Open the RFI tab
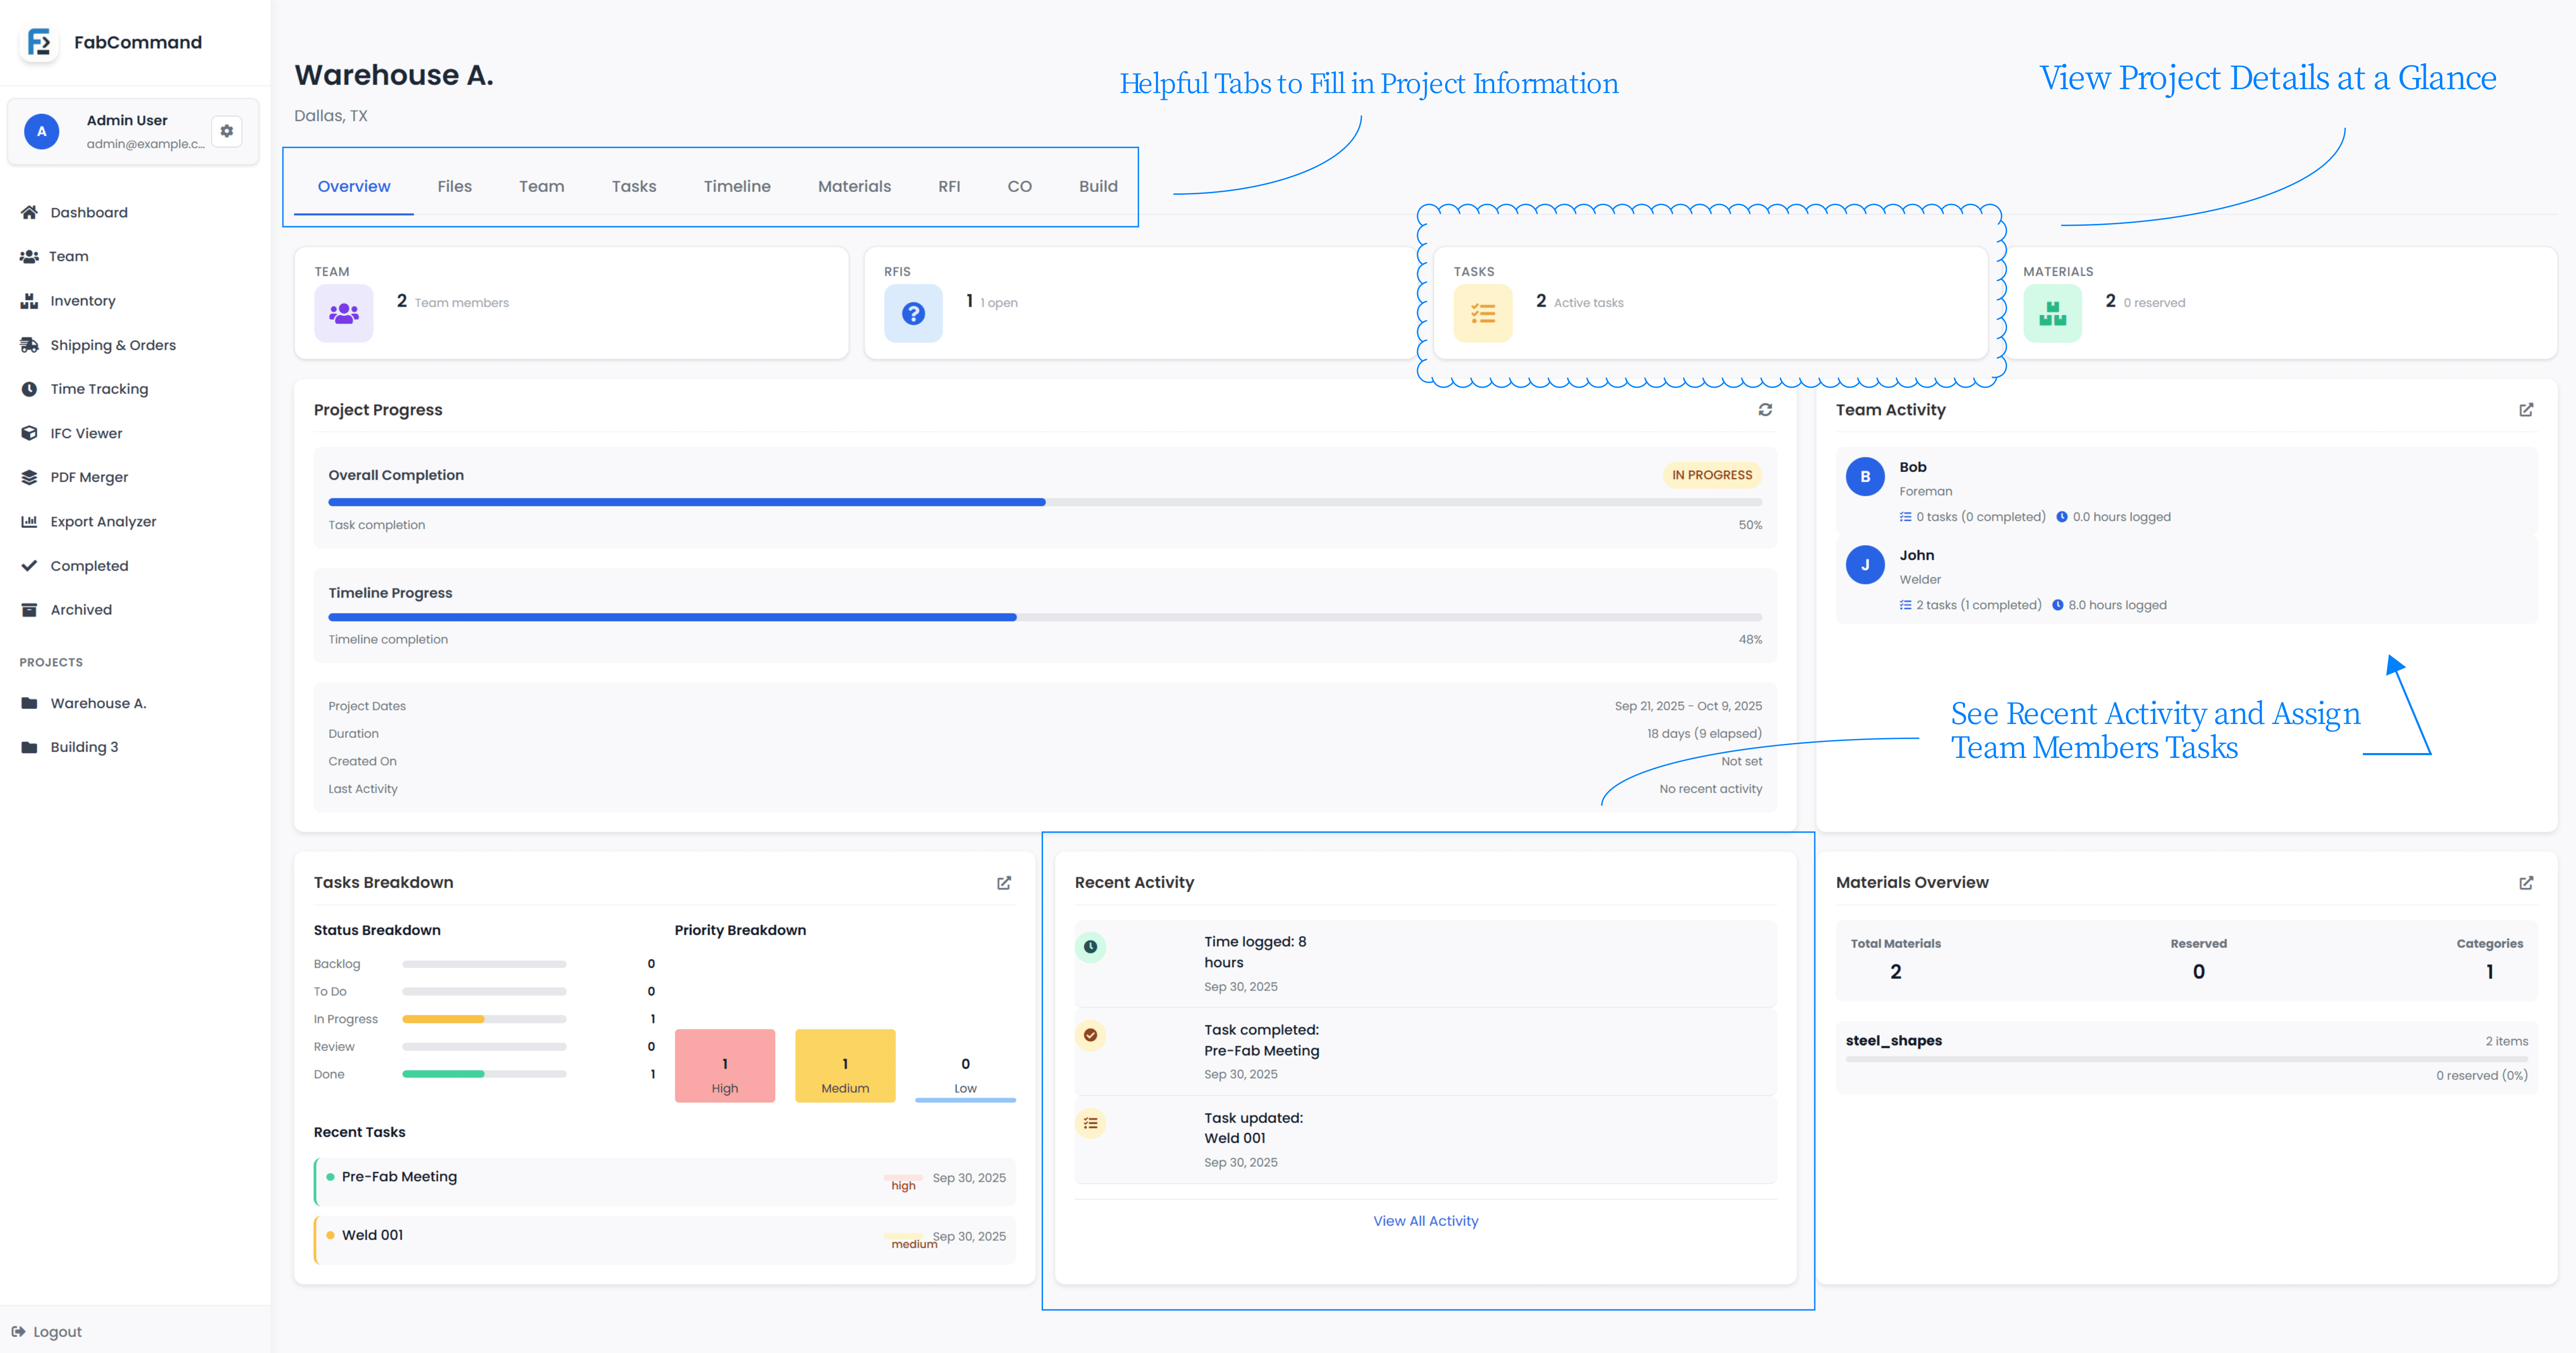The height and width of the screenshot is (1353, 2576). coord(948,186)
